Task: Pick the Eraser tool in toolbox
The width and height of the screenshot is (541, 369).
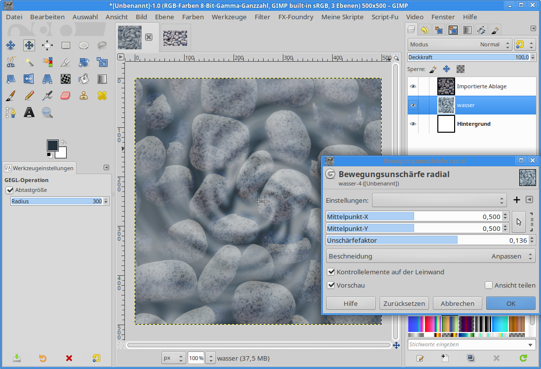Action: click(x=66, y=95)
